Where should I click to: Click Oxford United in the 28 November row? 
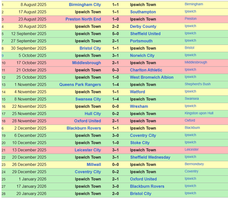pyautogui.click(x=88, y=121)
